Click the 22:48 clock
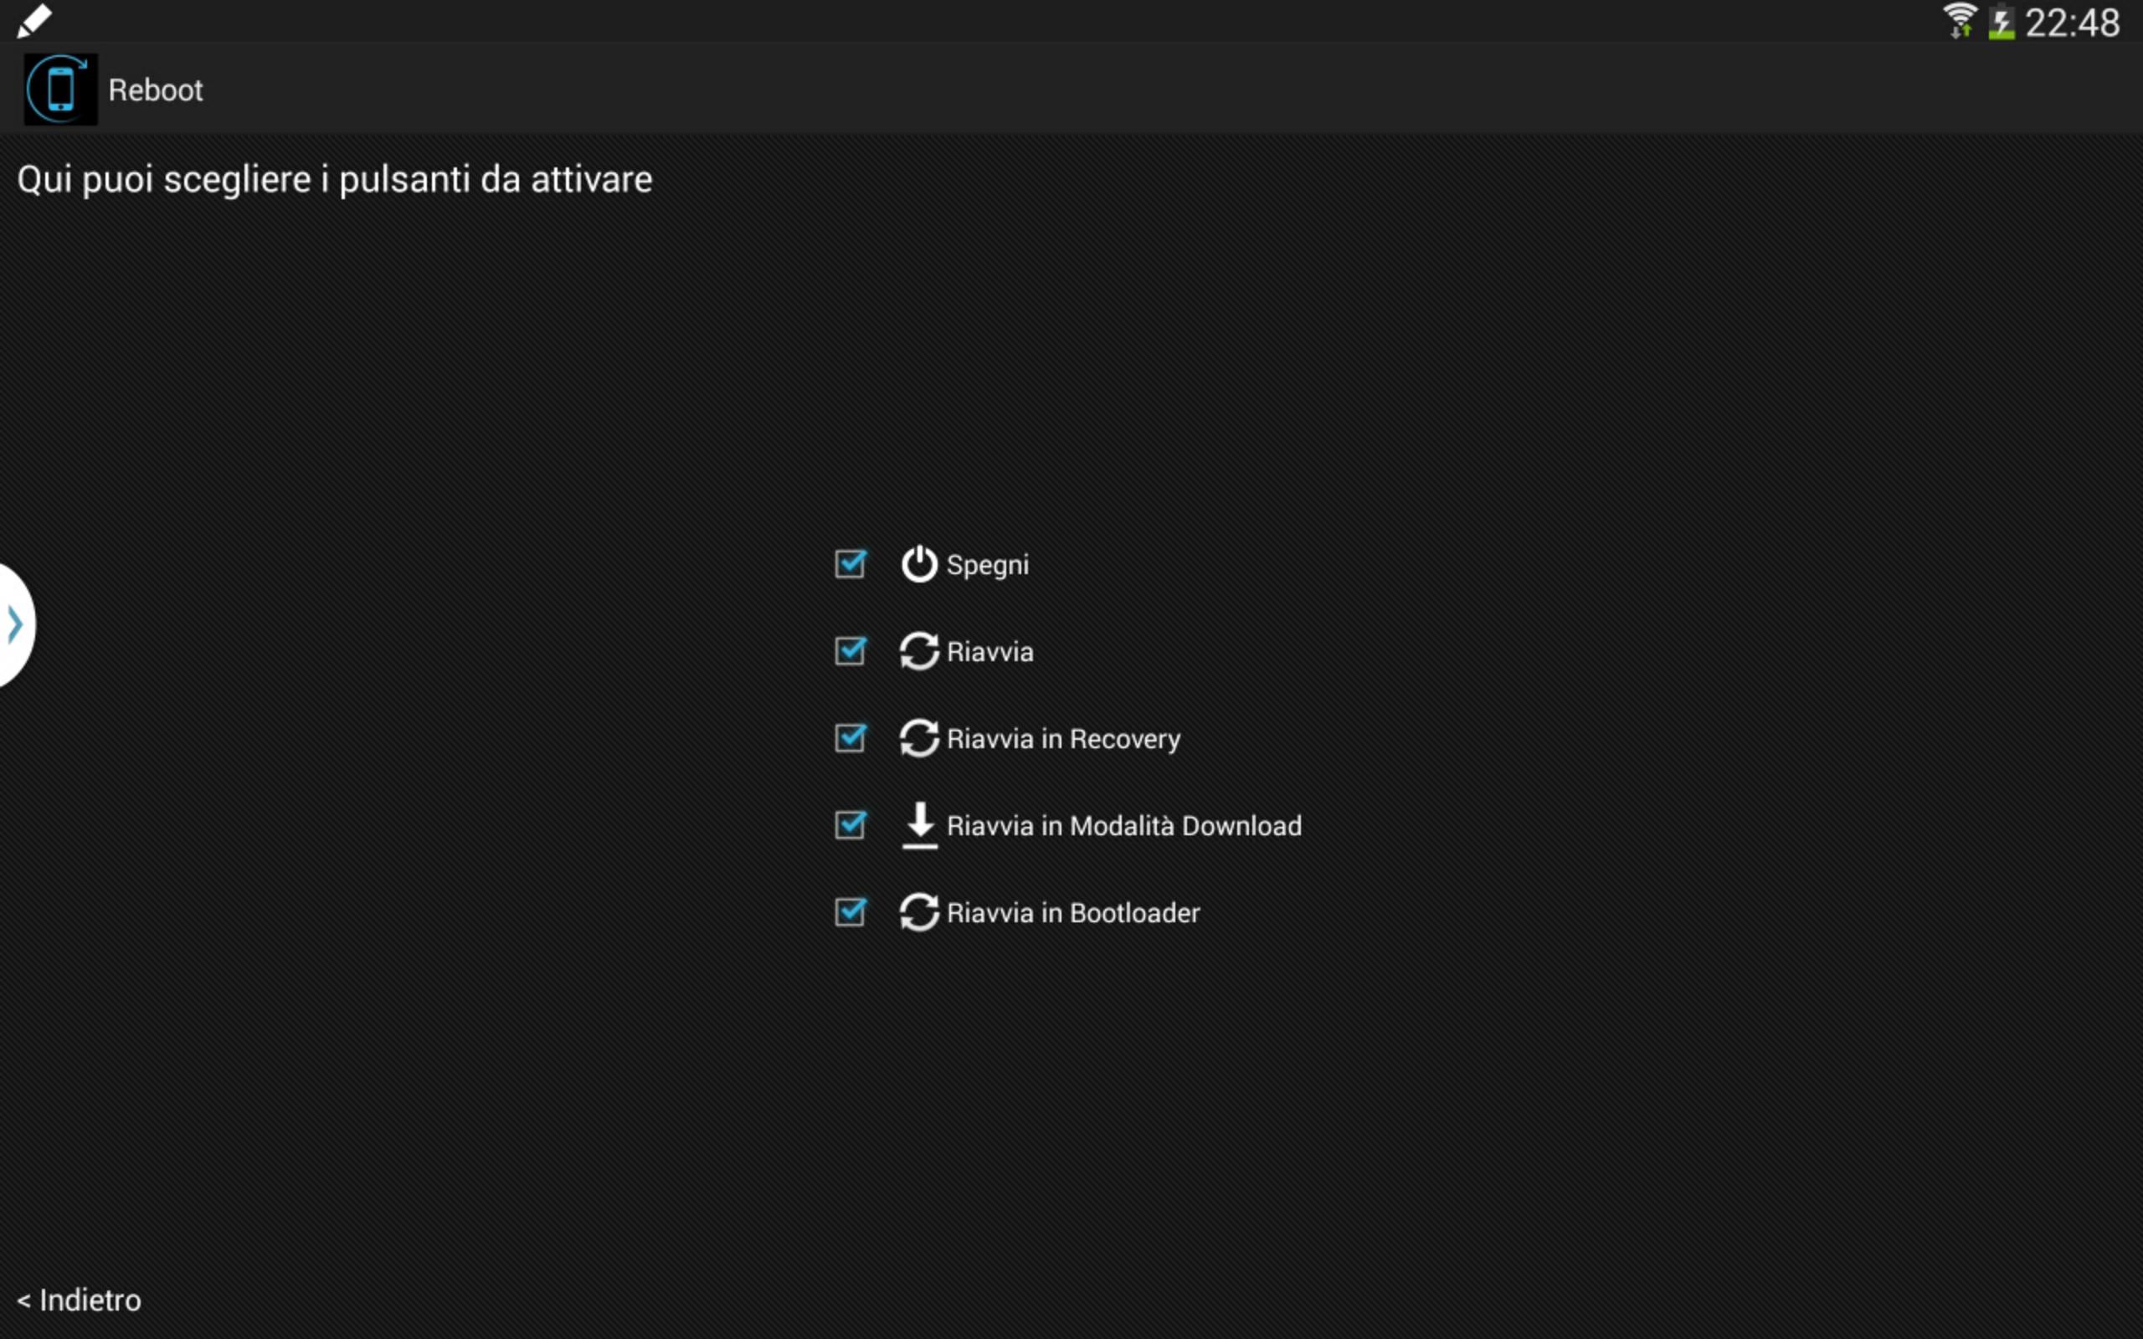Viewport: 2143px width, 1339px height. point(2072,22)
